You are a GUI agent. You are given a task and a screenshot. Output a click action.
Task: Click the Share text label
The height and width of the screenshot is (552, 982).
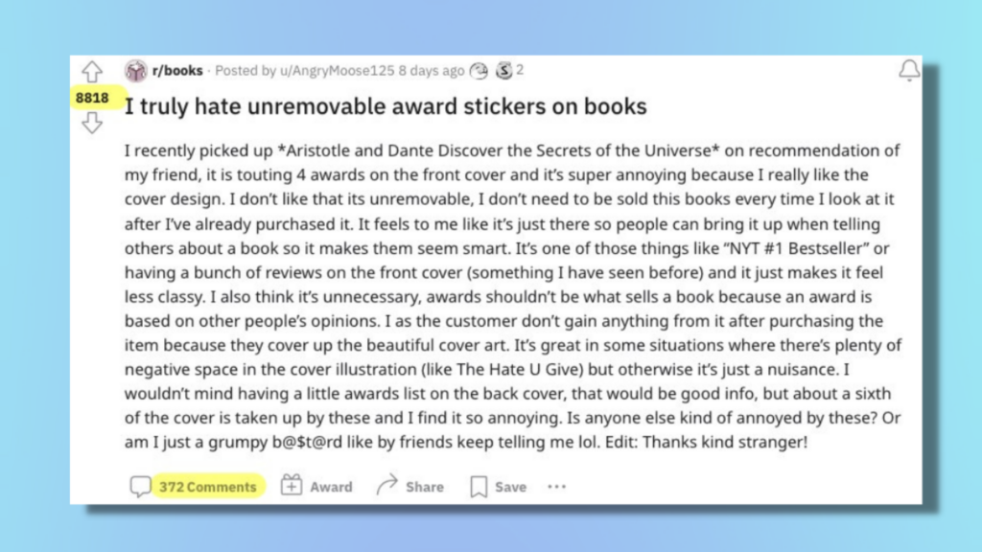tap(425, 486)
